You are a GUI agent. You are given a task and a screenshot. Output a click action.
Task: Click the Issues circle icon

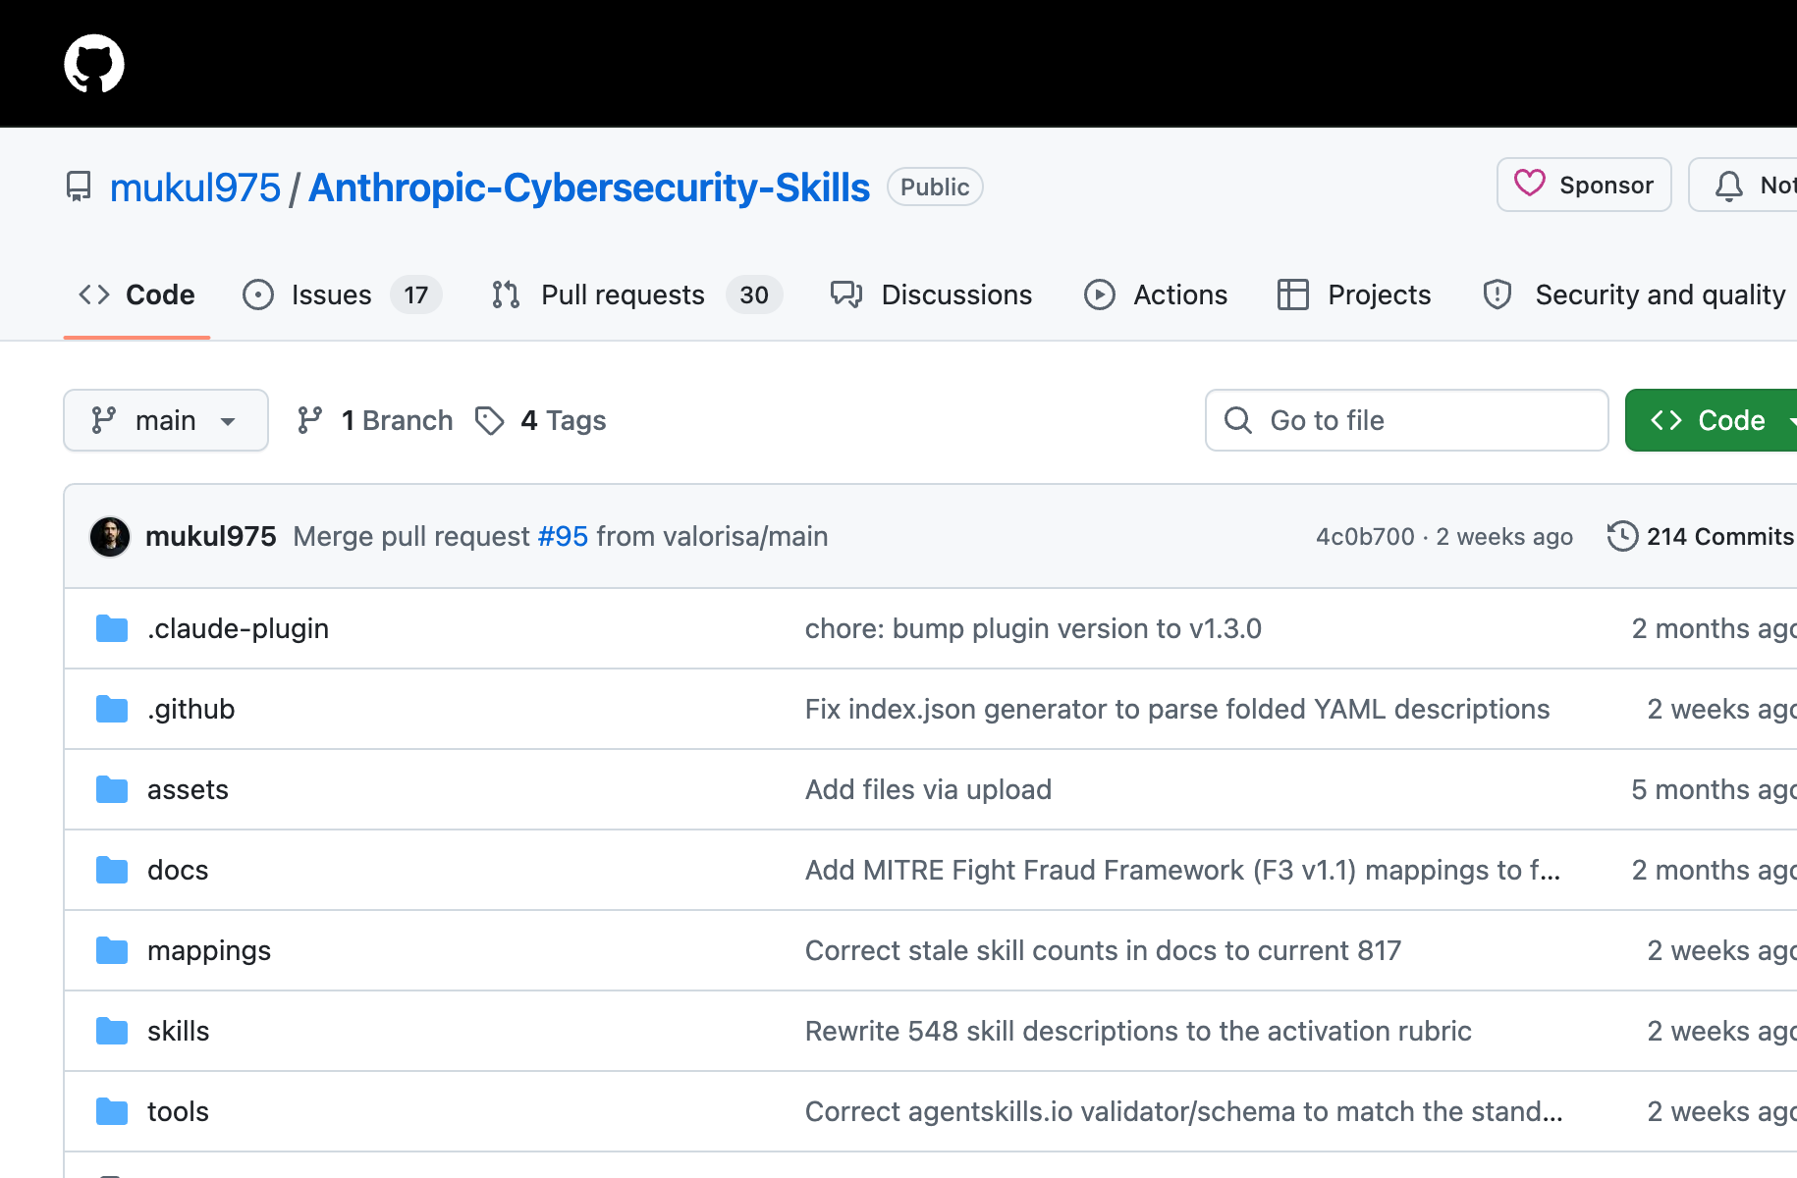[x=258, y=294]
